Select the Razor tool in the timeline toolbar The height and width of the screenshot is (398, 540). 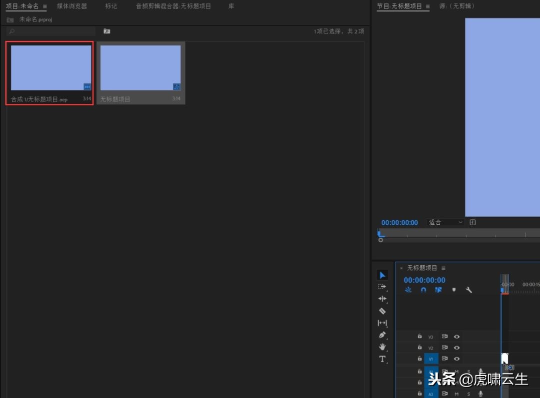pyautogui.click(x=382, y=311)
